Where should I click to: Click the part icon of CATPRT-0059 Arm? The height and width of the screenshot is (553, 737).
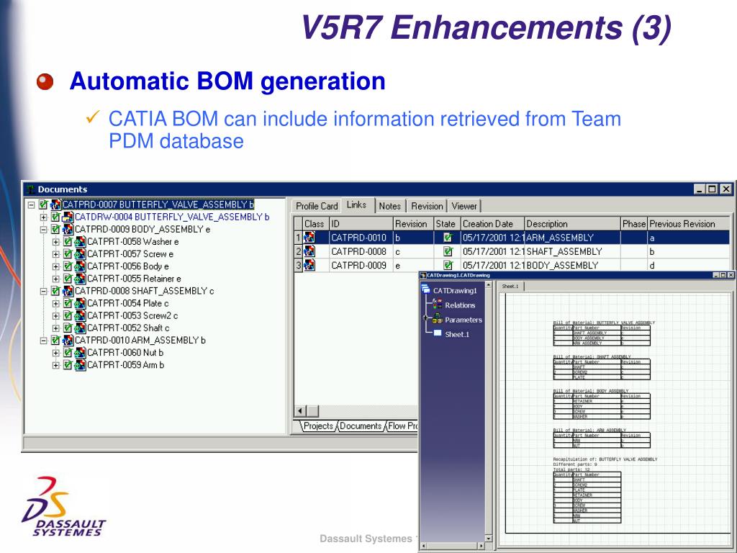tap(81, 365)
